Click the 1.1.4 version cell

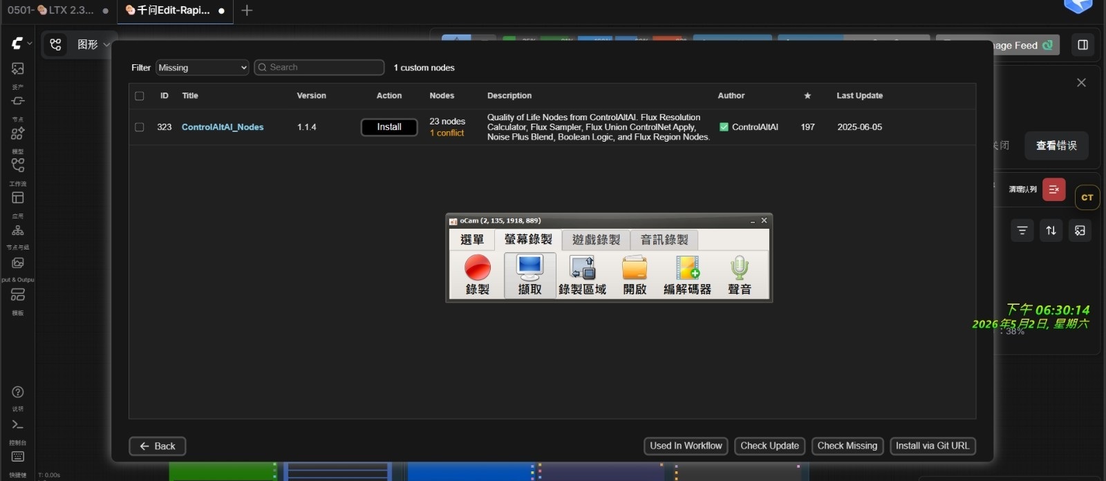click(x=307, y=127)
